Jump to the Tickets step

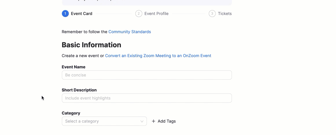click(225, 14)
